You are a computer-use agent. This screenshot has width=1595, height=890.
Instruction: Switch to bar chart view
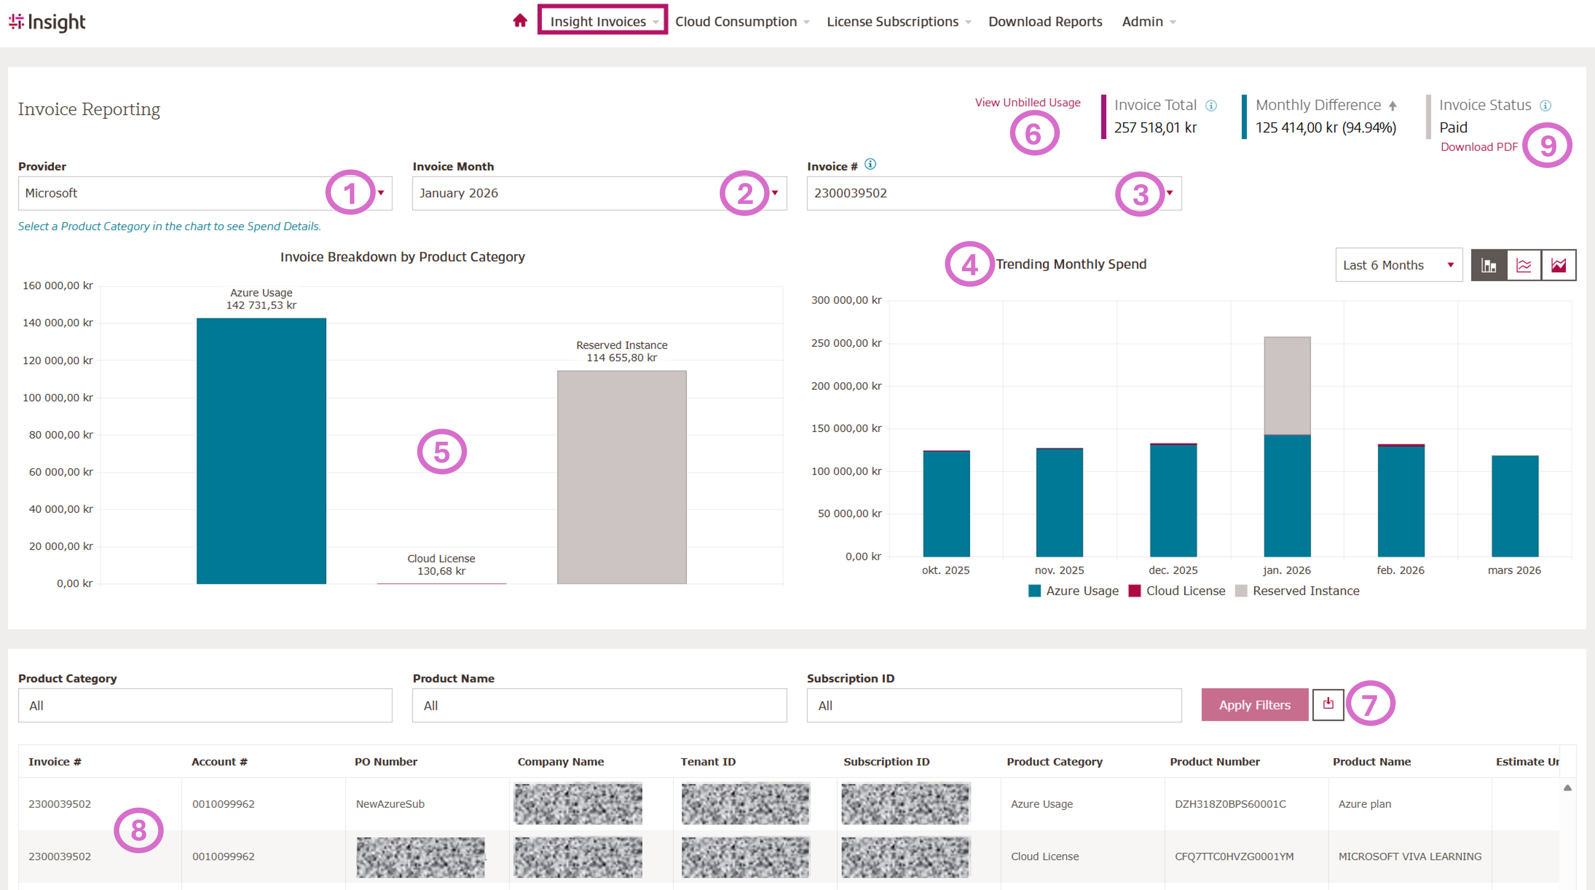click(1489, 265)
